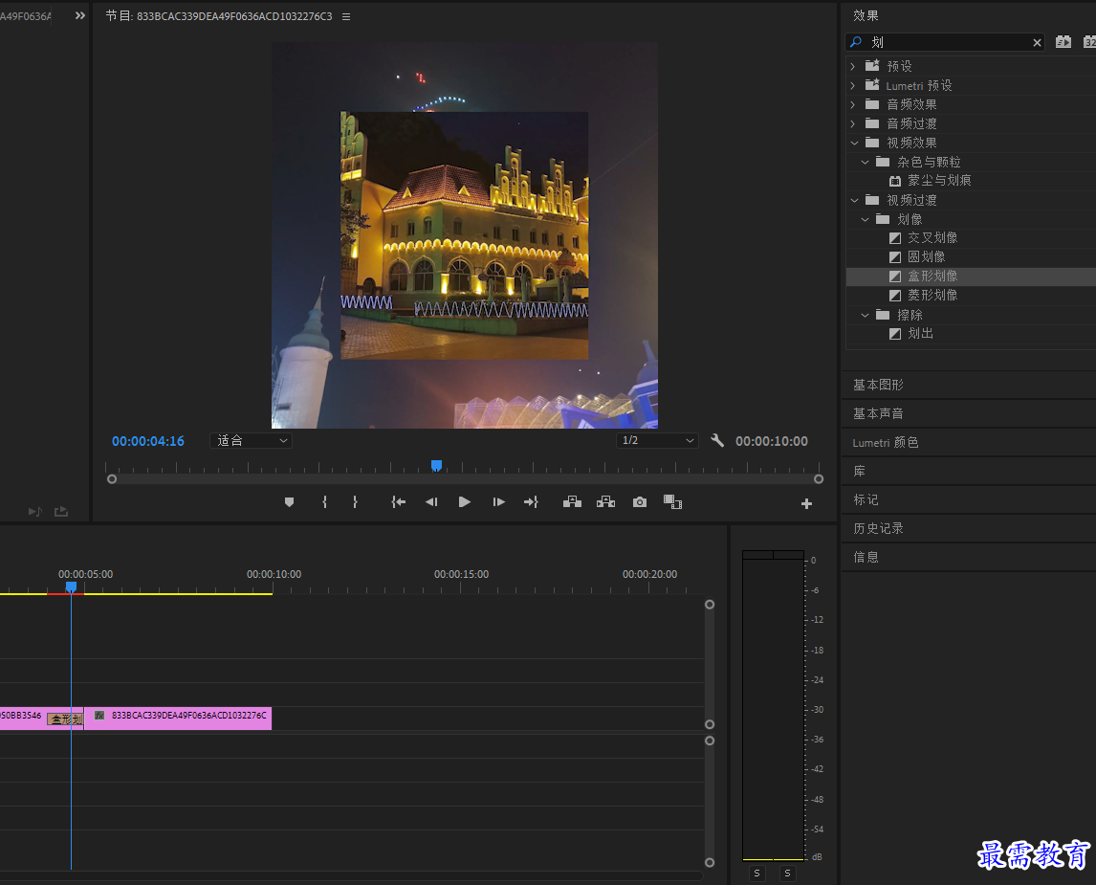Click the audio track vertical zoom bottom handle
Screen dimensions: 1096x885
click(710, 863)
